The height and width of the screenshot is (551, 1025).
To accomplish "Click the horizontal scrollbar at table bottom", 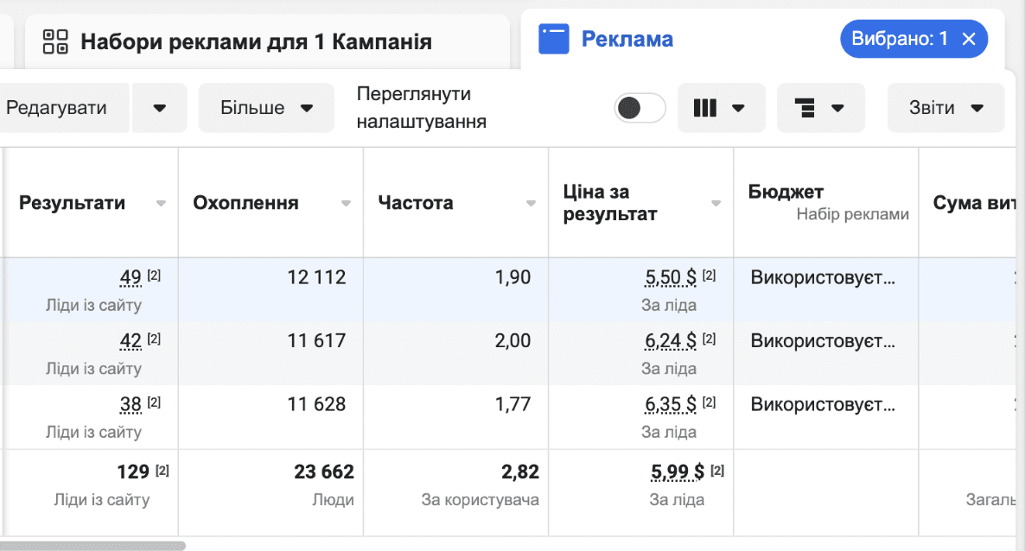I will [x=92, y=545].
